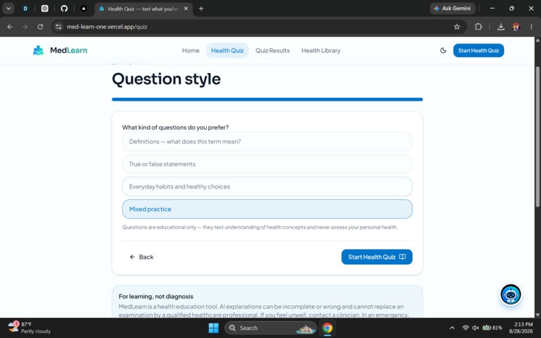Open the tab search dropdown arrow

(8, 9)
